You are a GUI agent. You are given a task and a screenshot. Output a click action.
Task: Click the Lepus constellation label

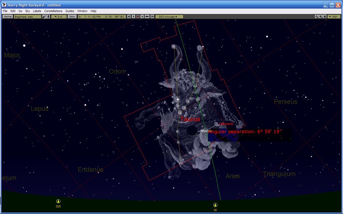pos(40,109)
